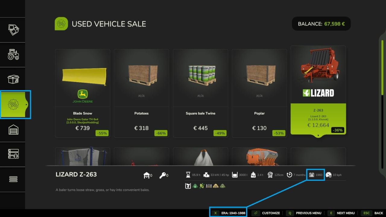Screen dimensions: 386x217
Task: Click the € 739 price
Action: point(83,128)
